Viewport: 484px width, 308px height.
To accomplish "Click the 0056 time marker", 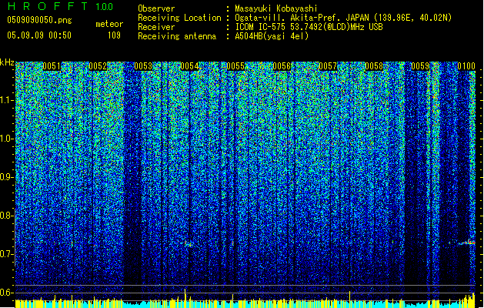I will (x=282, y=66).
